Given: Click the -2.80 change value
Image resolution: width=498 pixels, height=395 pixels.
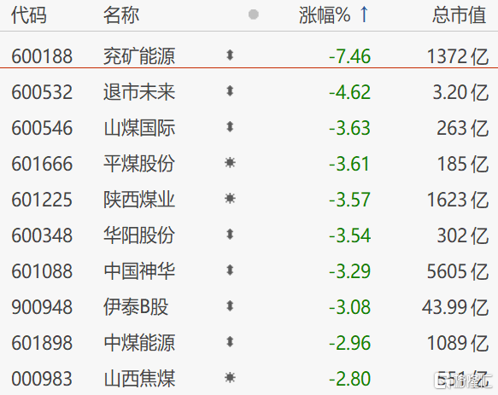Looking at the screenshot, I should click(349, 379).
